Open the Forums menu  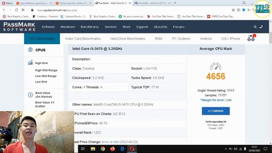coord(178,27)
